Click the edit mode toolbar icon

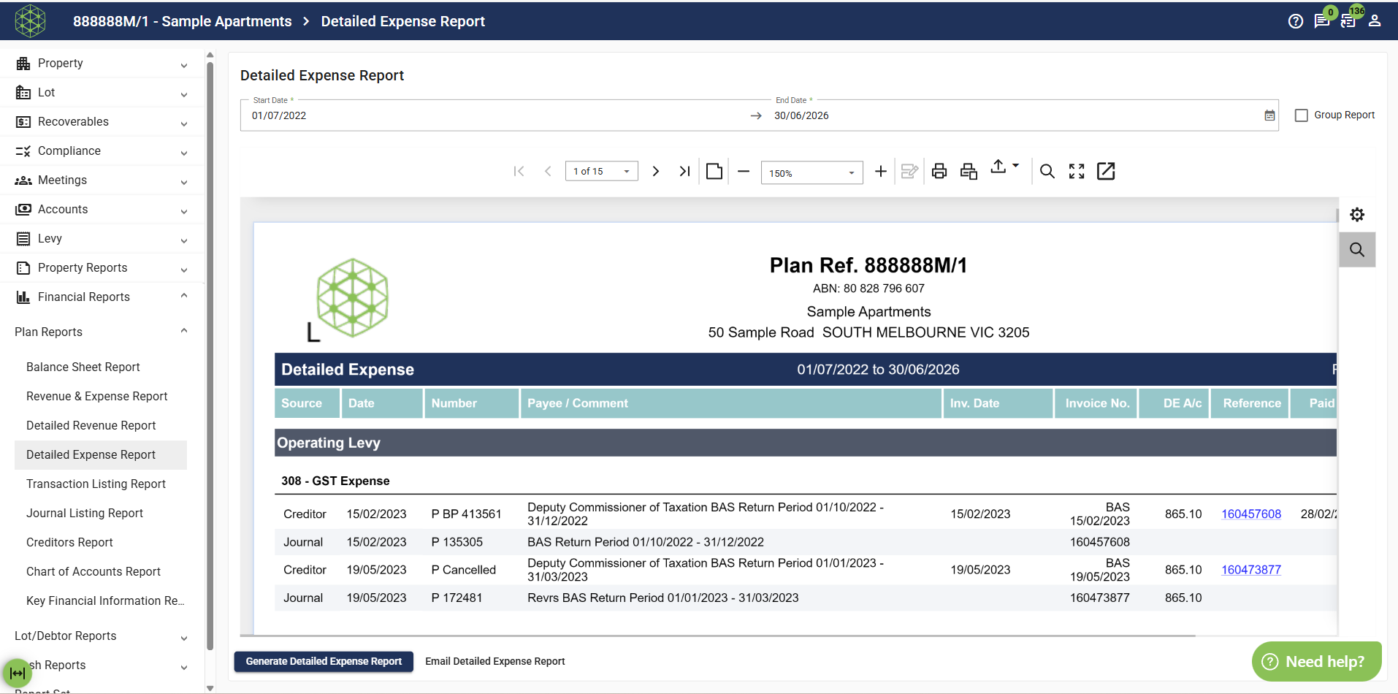coord(909,171)
